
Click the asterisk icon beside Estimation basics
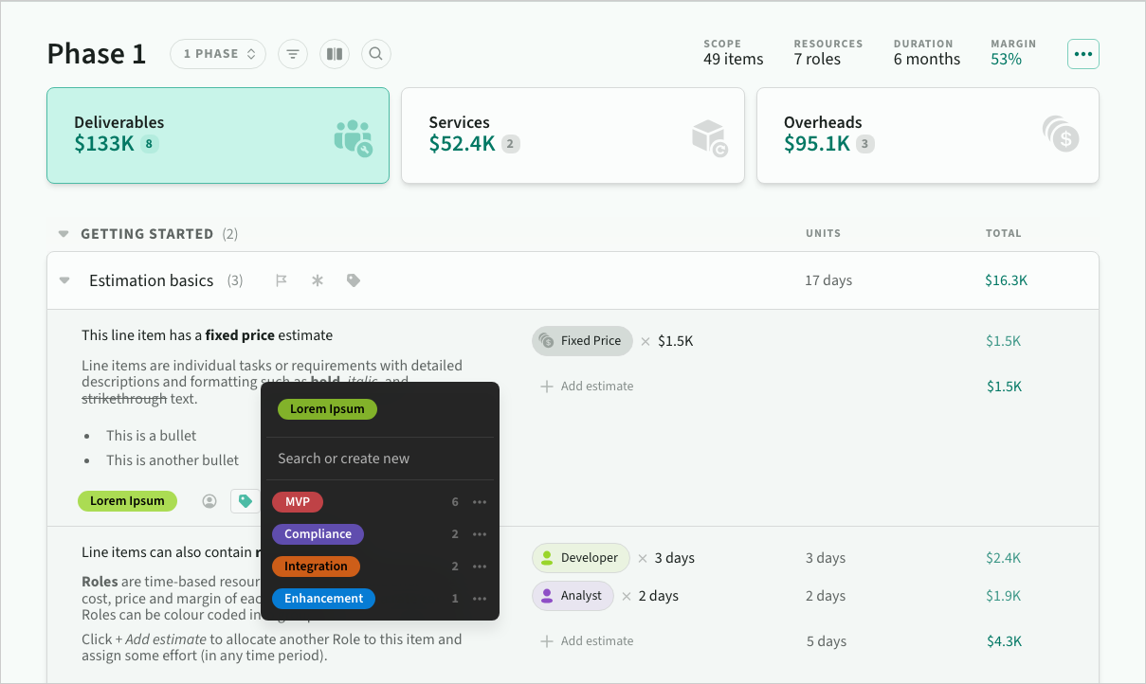coord(318,280)
